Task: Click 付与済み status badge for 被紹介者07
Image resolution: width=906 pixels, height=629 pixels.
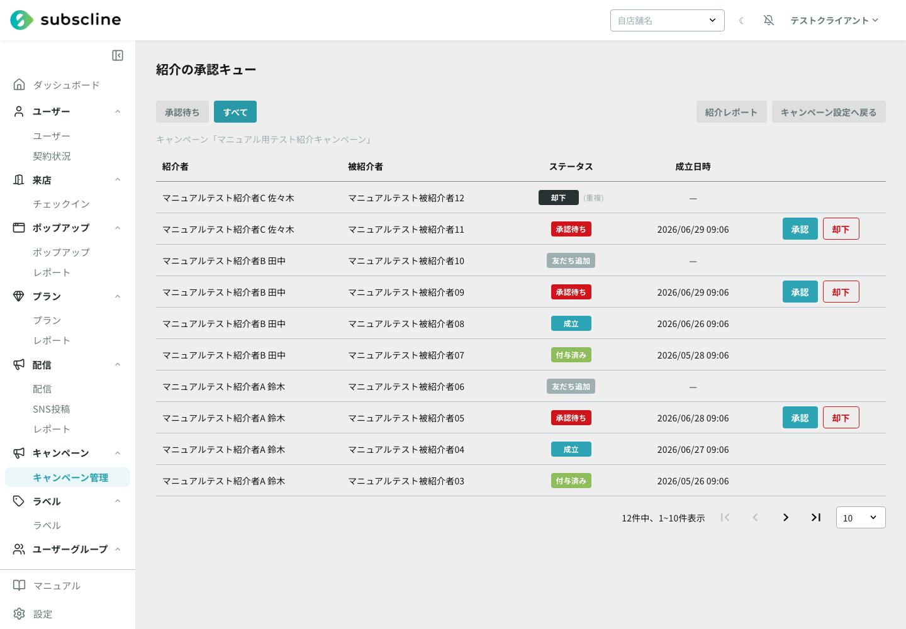Action: coord(571,355)
